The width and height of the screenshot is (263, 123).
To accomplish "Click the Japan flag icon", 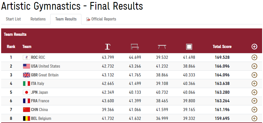I will click(x=26, y=92).
